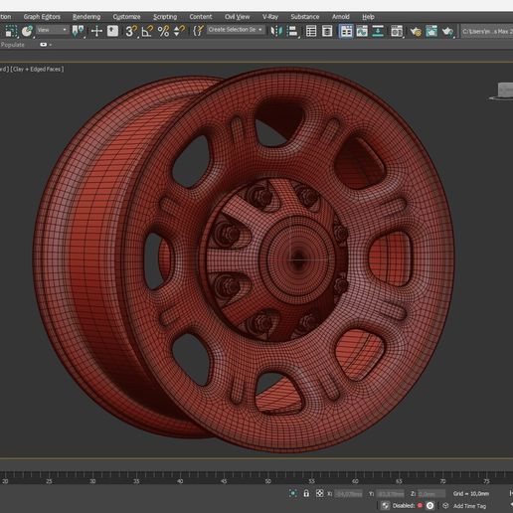Click the white circular 0 indicator
This screenshot has height=513, width=513.
[429, 505]
